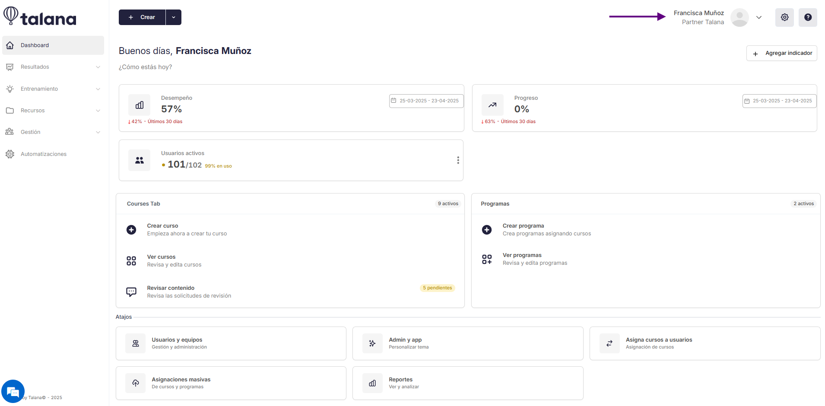The height and width of the screenshot is (406, 825).
Task: Click the 2 activos badge
Action: pyautogui.click(x=803, y=204)
